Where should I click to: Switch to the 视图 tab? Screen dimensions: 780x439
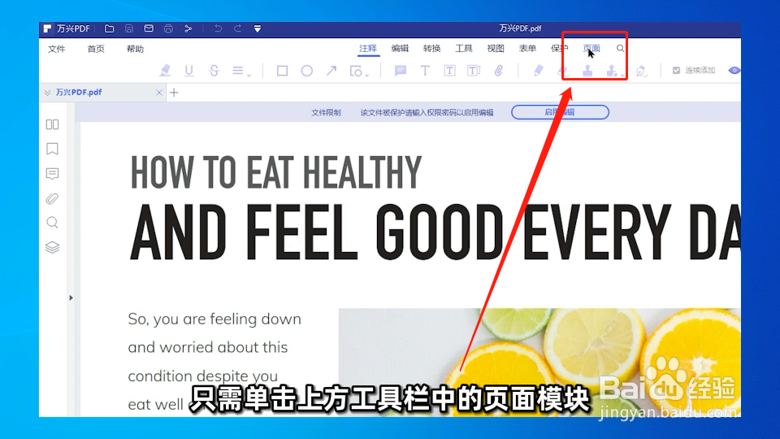496,48
